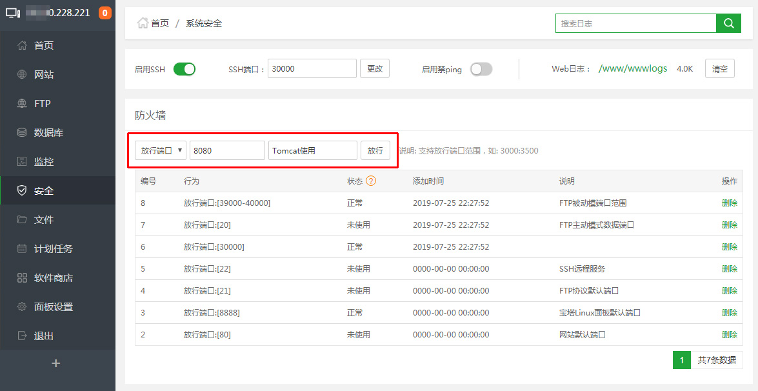The image size is (758, 391).
Task: Click the plus icon at sidebar bottom
Action: (56, 363)
